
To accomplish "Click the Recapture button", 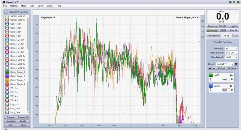I will [x=10, y=121].
